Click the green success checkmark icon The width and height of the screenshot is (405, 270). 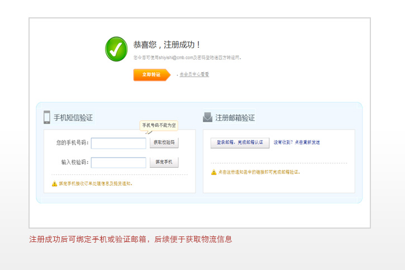point(116,49)
